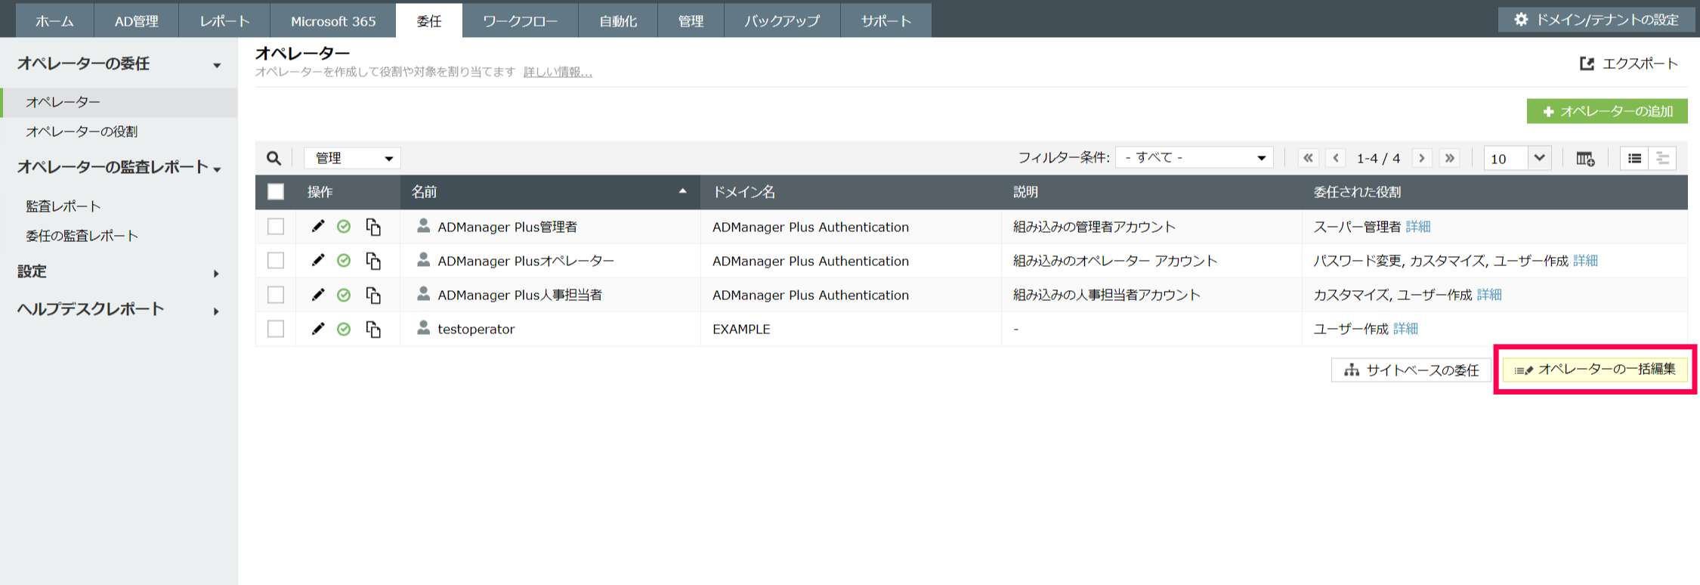The image size is (1700, 585).
Task: Go to the last page arrow
Action: (x=1449, y=159)
